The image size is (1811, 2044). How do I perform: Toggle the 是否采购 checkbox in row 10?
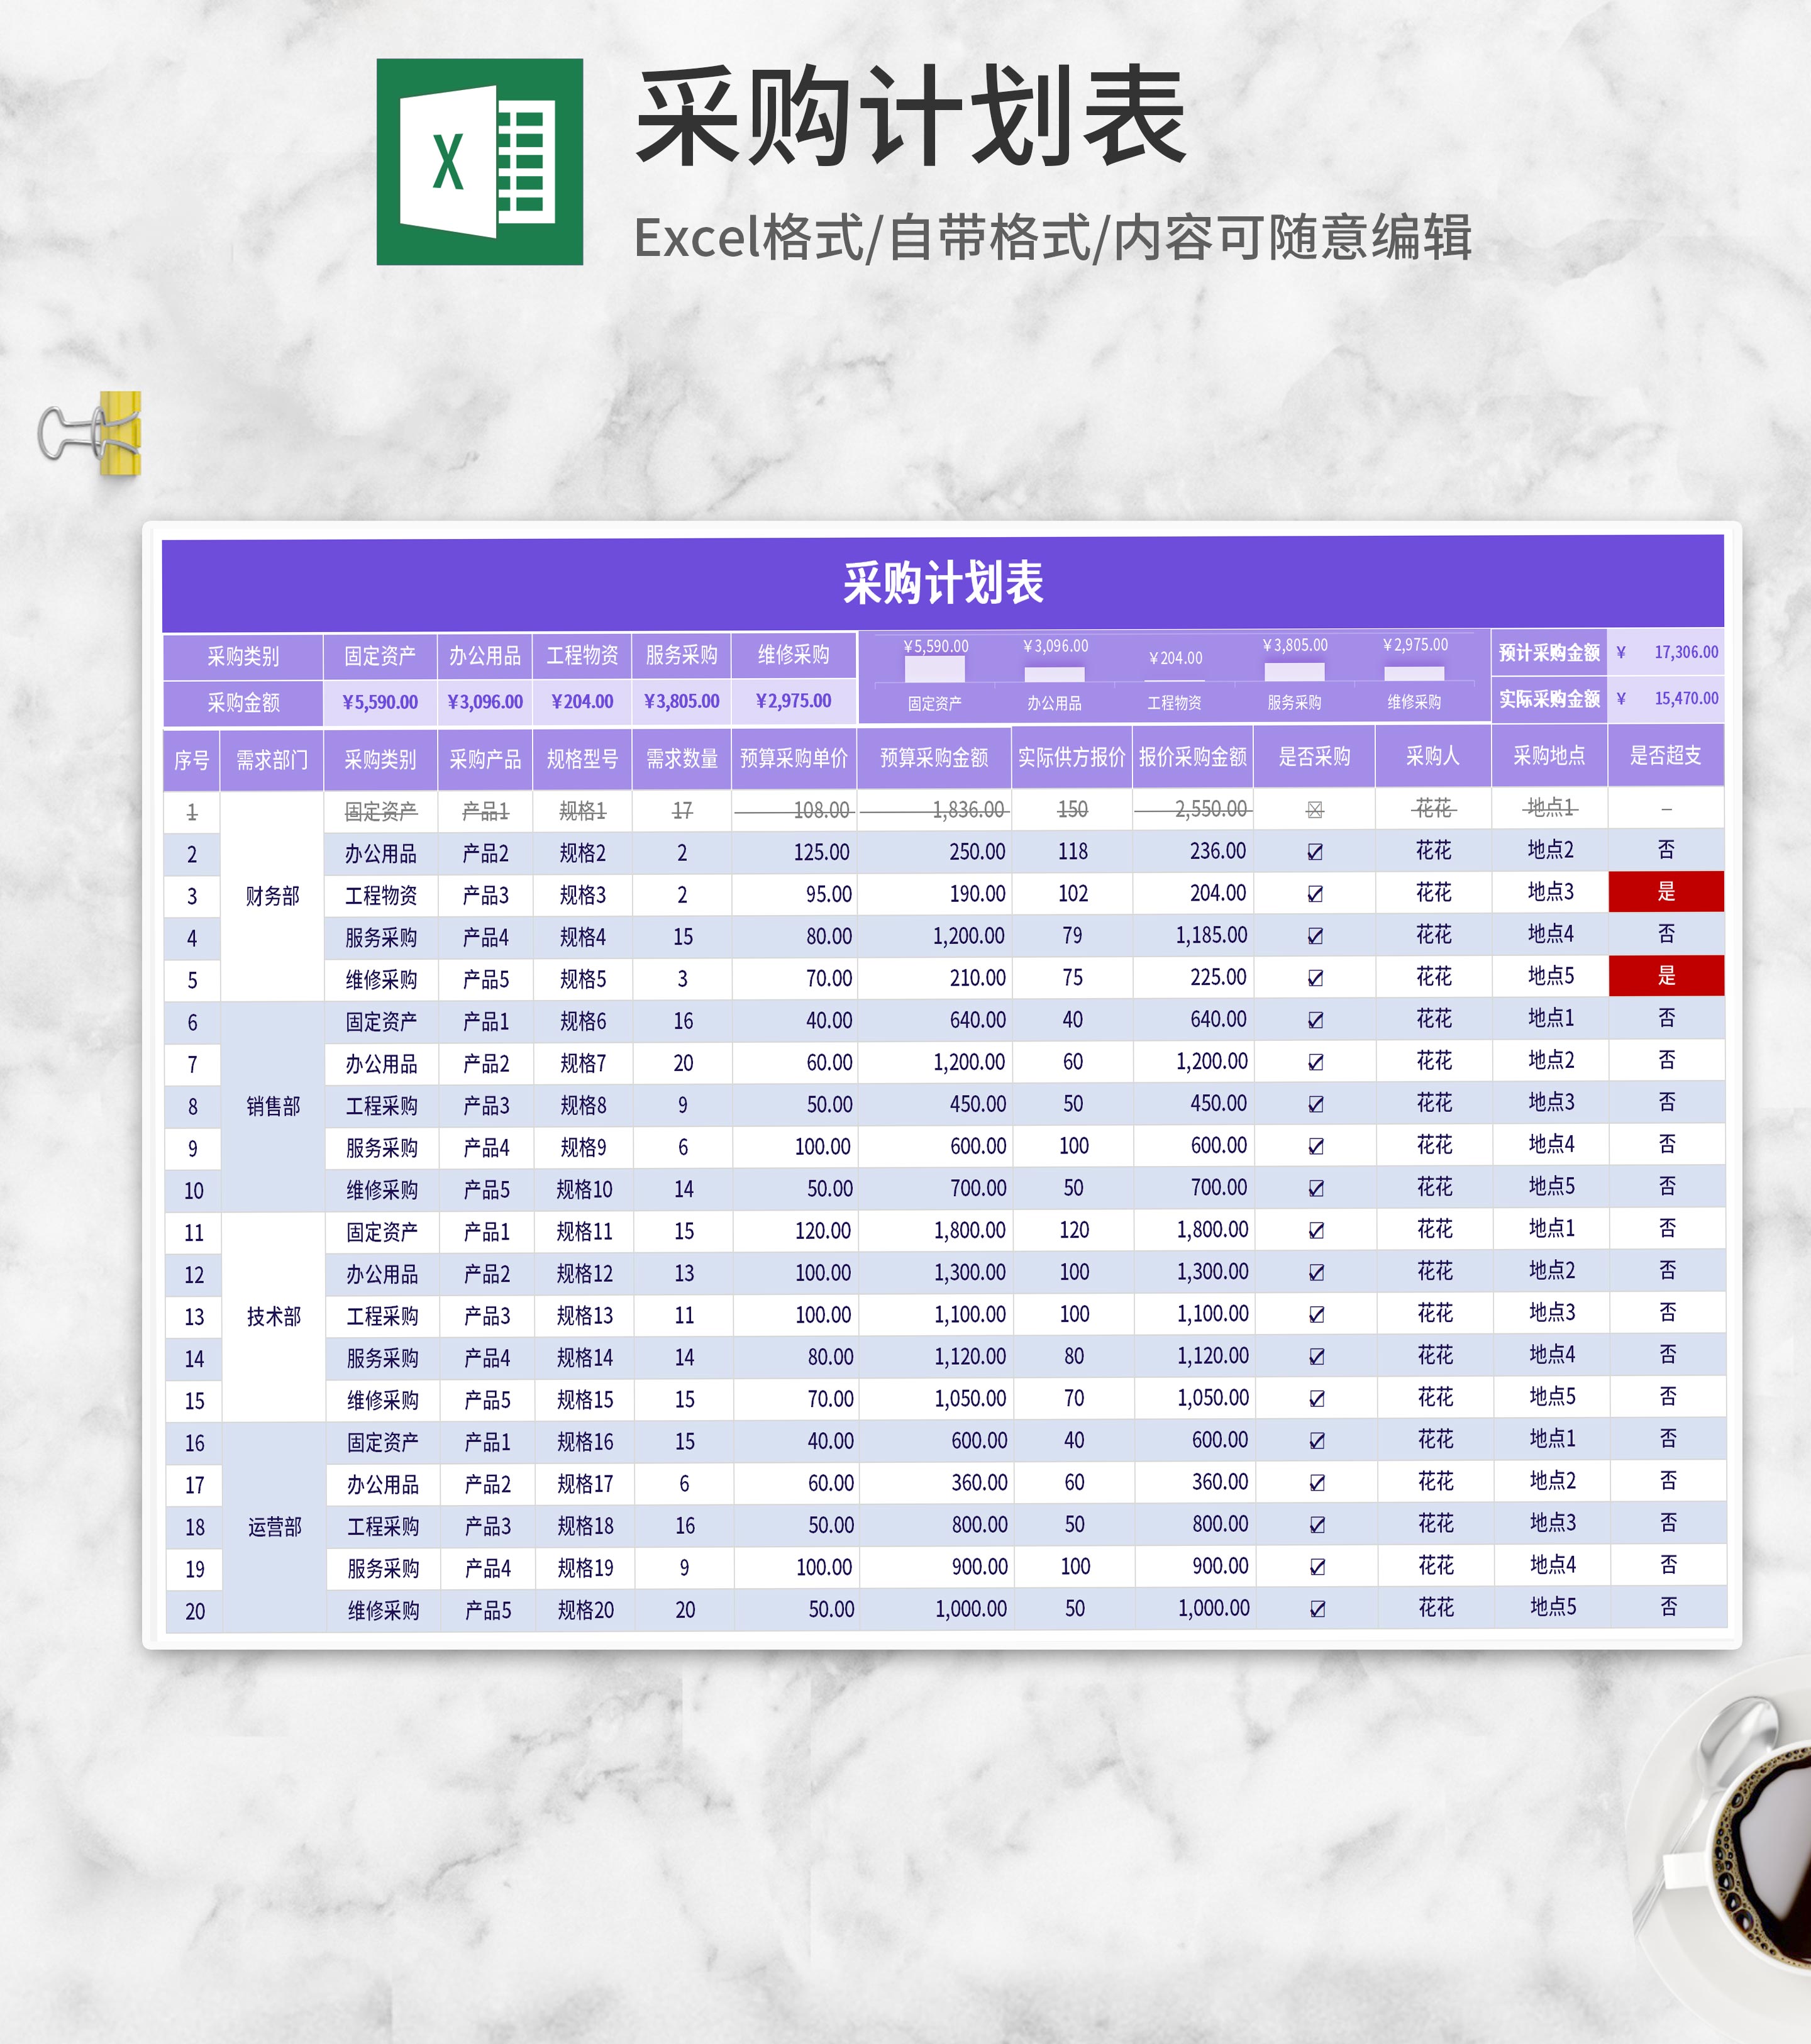(1316, 1188)
